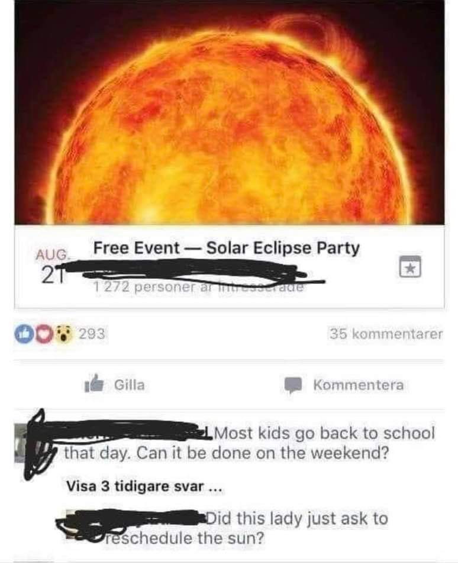This screenshot has width=458, height=568.
Task: Click the blue thumbs-up reaction icon
Action: pos(22,334)
